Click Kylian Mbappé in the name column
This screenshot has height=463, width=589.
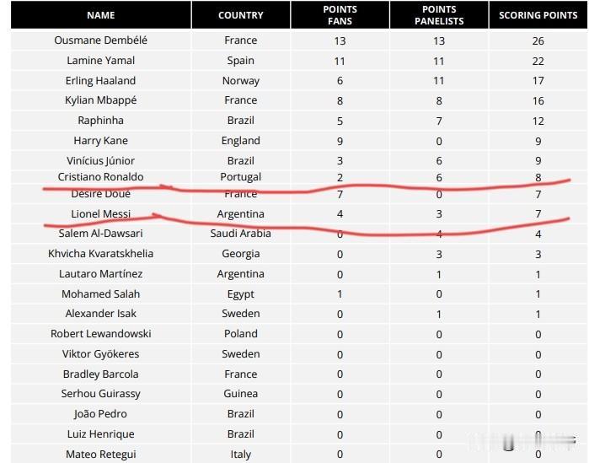pyautogui.click(x=100, y=100)
